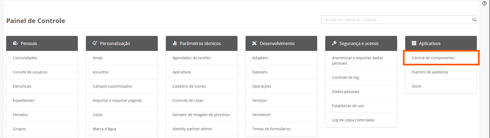Go to Eventos de auditoria

tap(430, 72)
